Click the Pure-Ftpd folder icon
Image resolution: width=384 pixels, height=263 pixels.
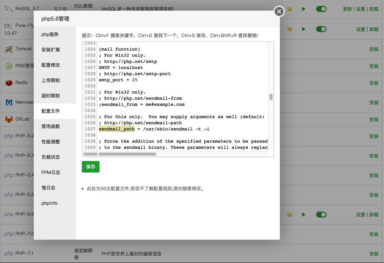(290, 29)
